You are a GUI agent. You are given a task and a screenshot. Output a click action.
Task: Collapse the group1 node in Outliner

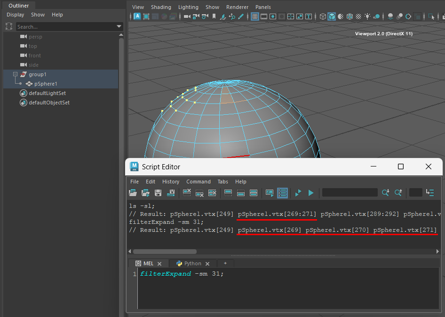click(16, 74)
